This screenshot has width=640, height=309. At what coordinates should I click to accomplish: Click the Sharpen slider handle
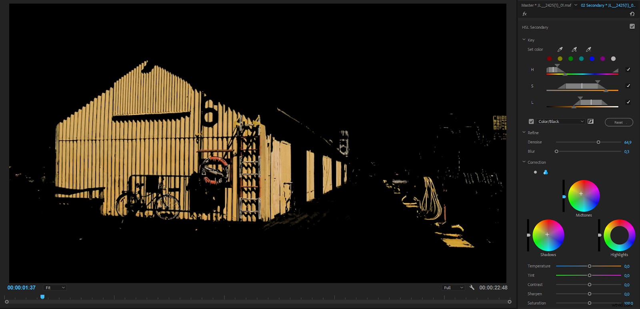(590, 294)
